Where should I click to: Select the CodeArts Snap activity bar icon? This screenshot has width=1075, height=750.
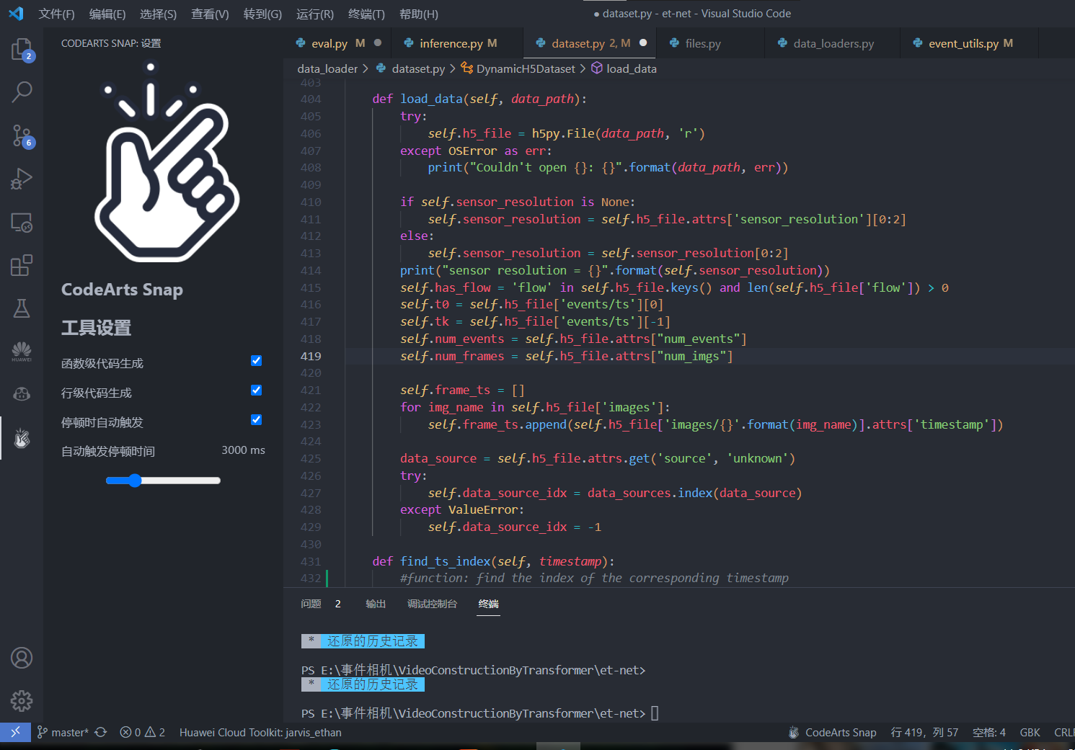click(x=22, y=437)
